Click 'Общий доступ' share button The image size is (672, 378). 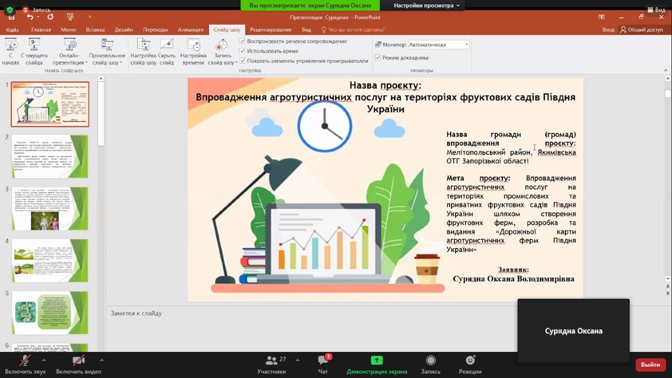point(642,30)
